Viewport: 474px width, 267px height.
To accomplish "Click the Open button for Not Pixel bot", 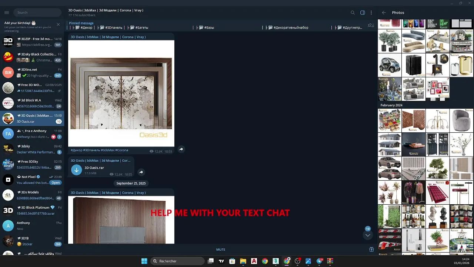I will 56,183.
